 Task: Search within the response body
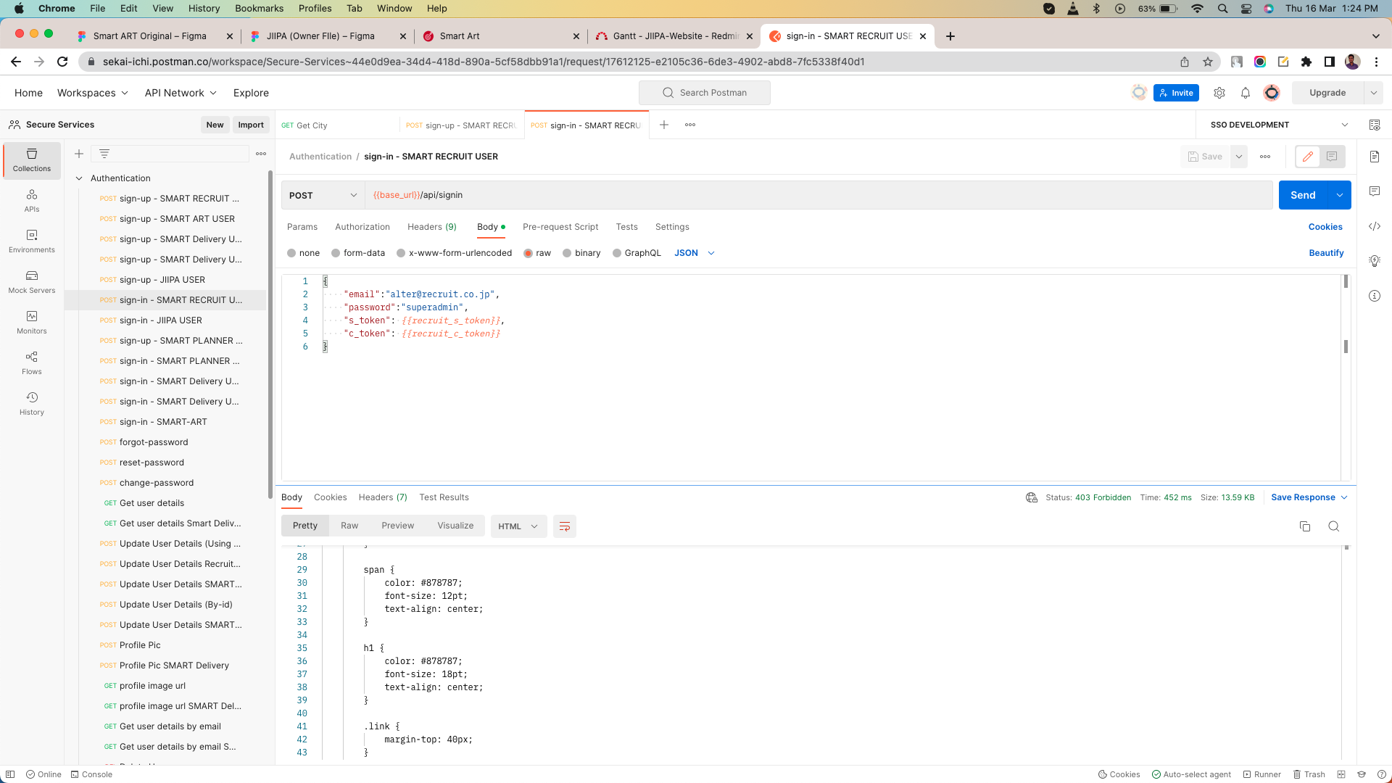1334,526
